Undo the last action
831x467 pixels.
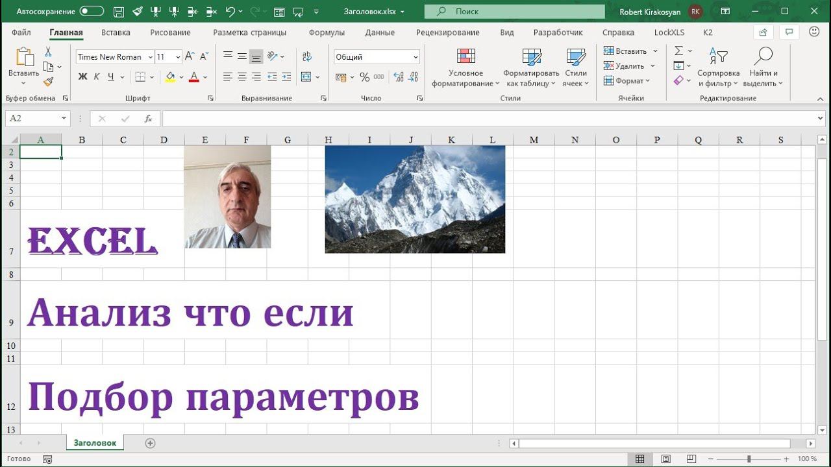[230, 12]
